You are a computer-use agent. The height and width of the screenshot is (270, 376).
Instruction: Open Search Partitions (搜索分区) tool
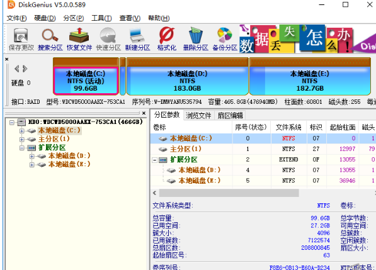click(50, 39)
